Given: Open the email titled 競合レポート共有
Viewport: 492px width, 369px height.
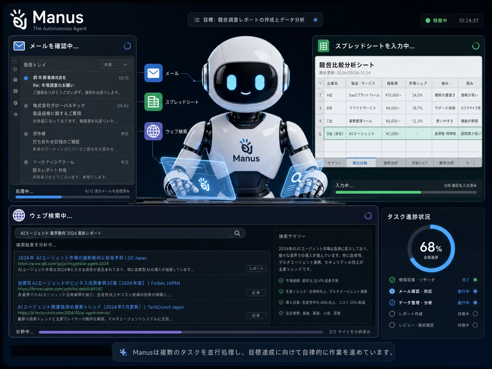Looking at the screenshot, I should pyautogui.click(x=77, y=169).
